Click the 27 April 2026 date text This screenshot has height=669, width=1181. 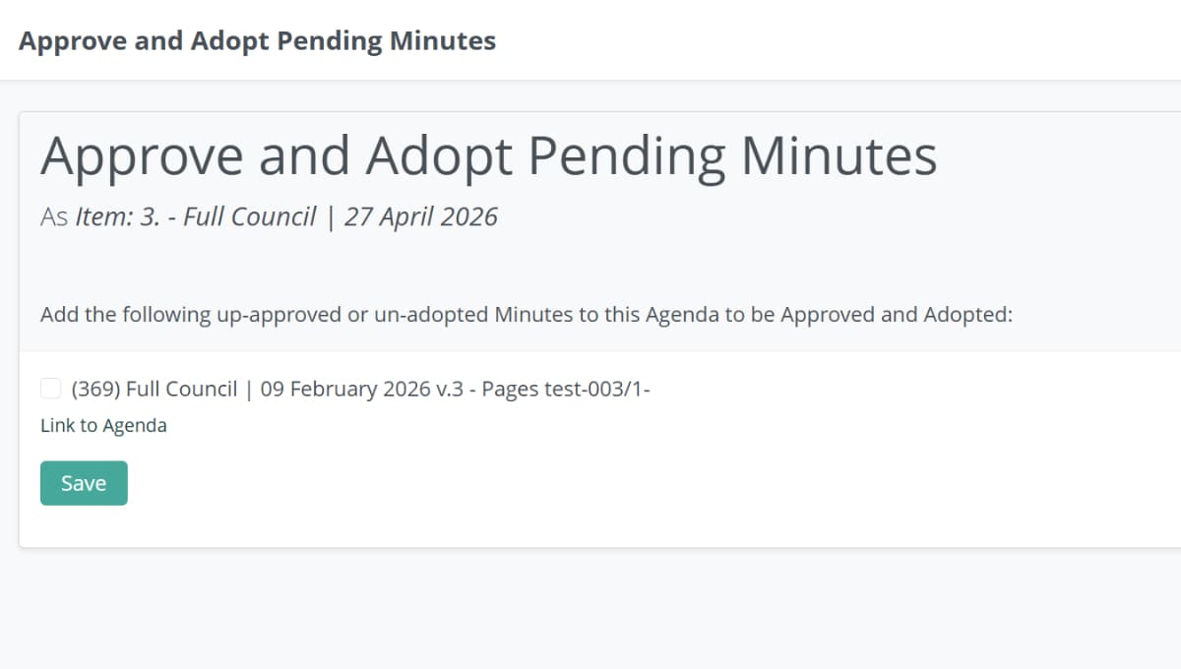pyautogui.click(x=421, y=215)
